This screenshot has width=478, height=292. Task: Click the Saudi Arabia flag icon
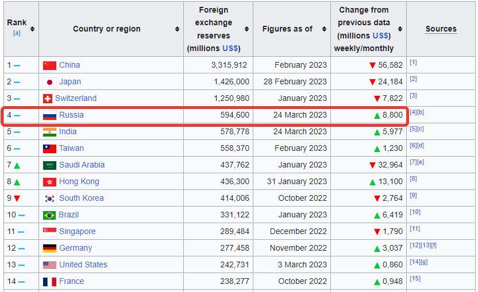[49, 165]
